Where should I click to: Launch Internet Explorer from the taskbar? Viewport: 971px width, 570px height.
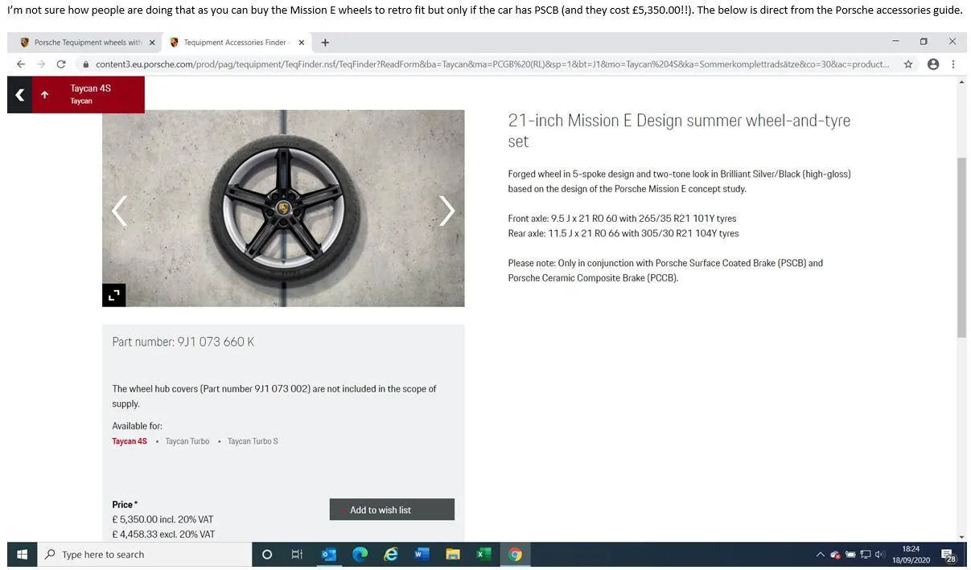pyautogui.click(x=391, y=555)
